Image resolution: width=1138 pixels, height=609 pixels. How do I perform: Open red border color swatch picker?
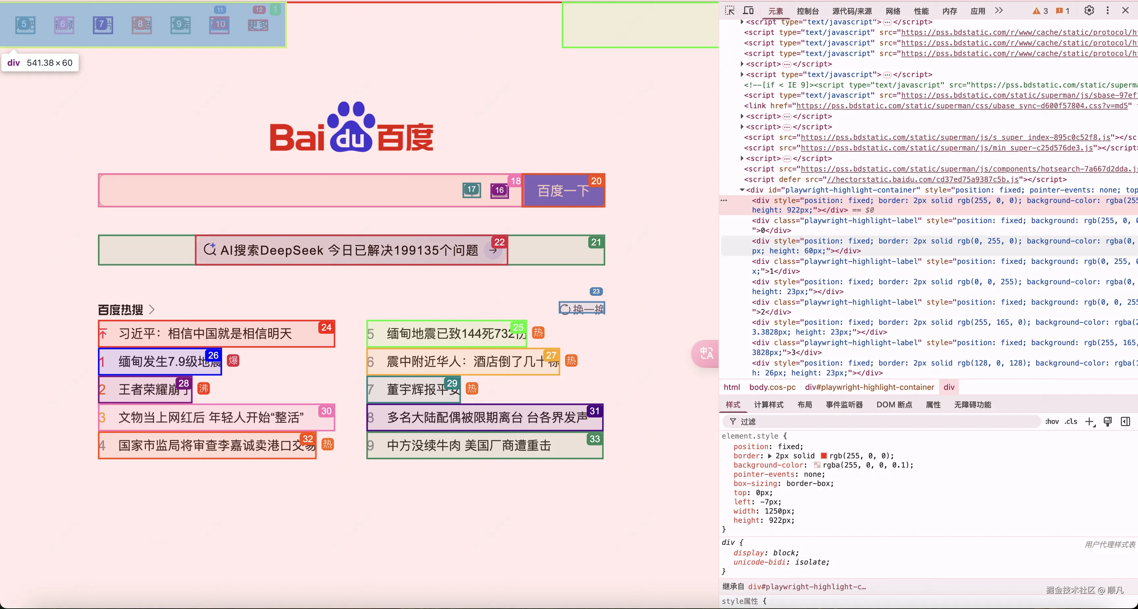tap(824, 456)
